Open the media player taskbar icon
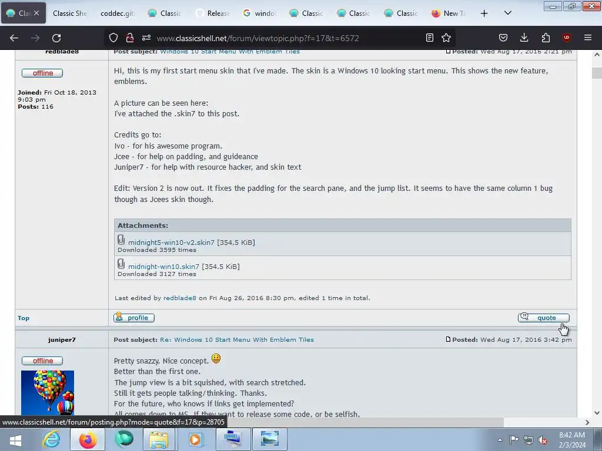 (195, 439)
